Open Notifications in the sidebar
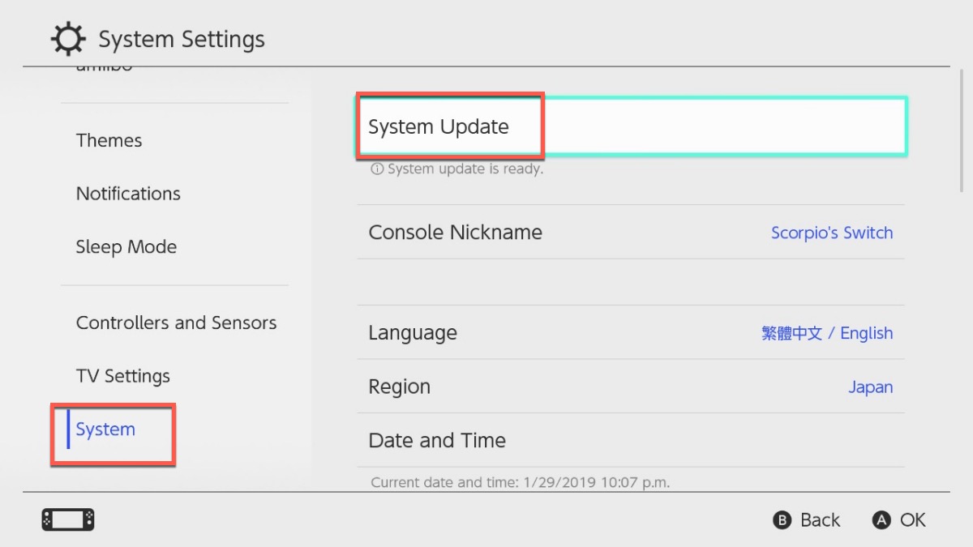Image resolution: width=973 pixels, height=547 pixels. [128, 194]
